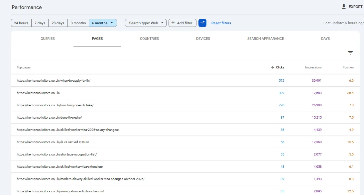The image size is (364, 195).
Task: Click the 36.4 position value
Action: pos(350,93)
